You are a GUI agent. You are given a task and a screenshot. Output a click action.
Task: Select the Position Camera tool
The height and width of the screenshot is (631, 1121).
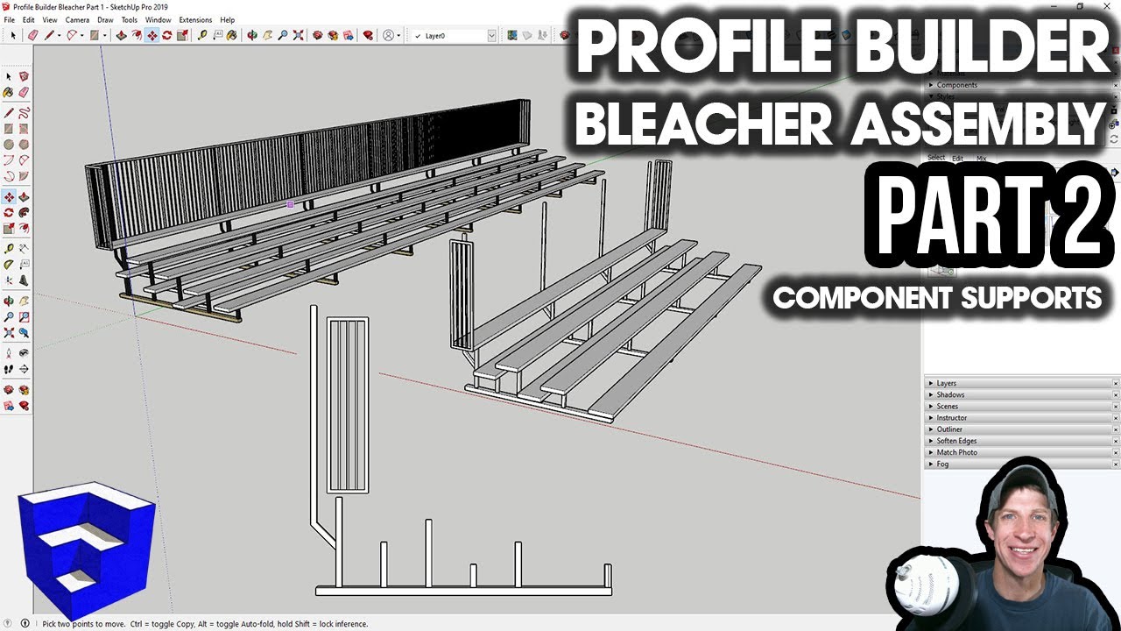tap(9, 353)
